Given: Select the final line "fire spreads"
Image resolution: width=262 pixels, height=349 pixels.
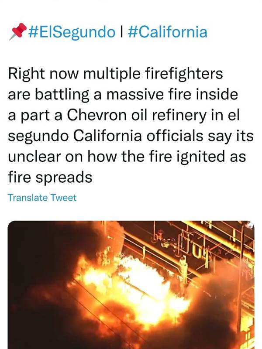Looking at the screenshot, I should pyautogui.click(x=50, y=178).
